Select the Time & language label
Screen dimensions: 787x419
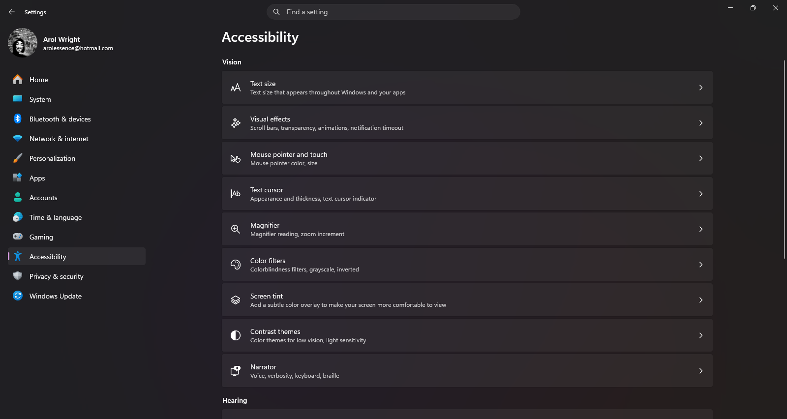(x=56, y=217)
